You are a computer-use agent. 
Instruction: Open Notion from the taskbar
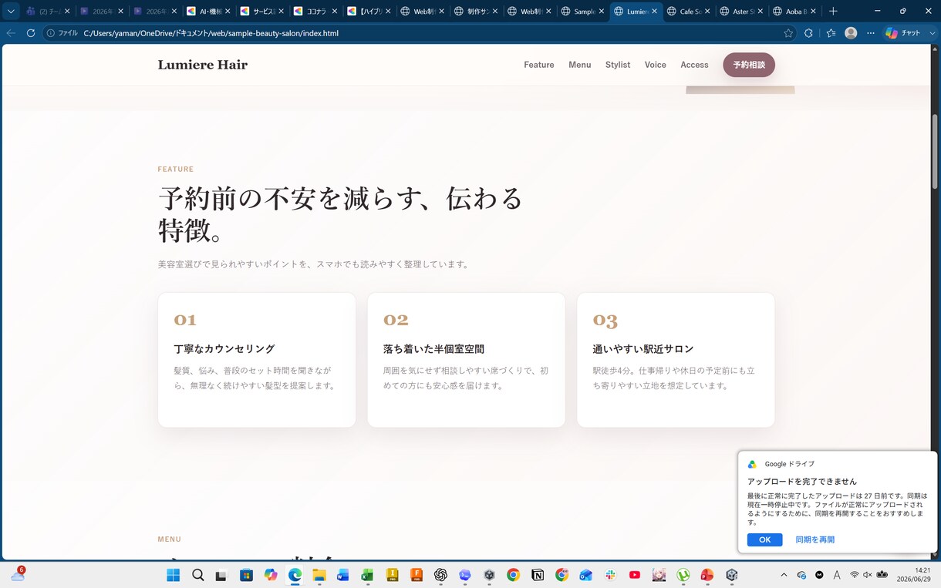click(x=538, y=575)
